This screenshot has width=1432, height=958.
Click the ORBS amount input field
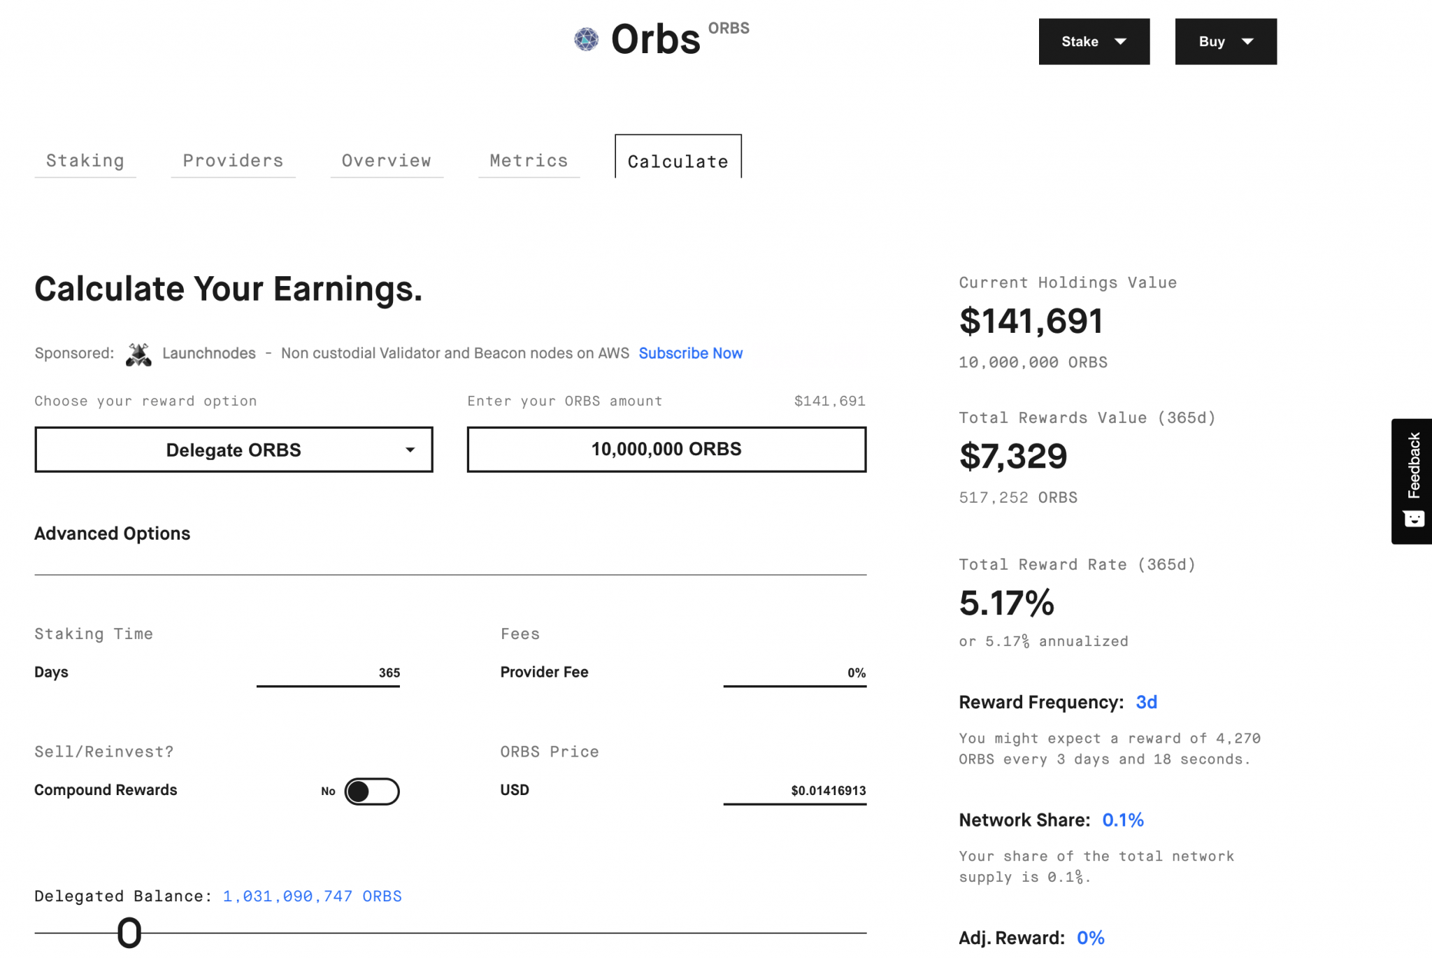tap(666, 450)
